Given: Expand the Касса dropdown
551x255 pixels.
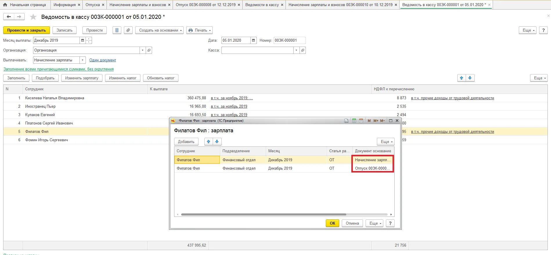Looking at the screenshot, I should tap(296, 50).
